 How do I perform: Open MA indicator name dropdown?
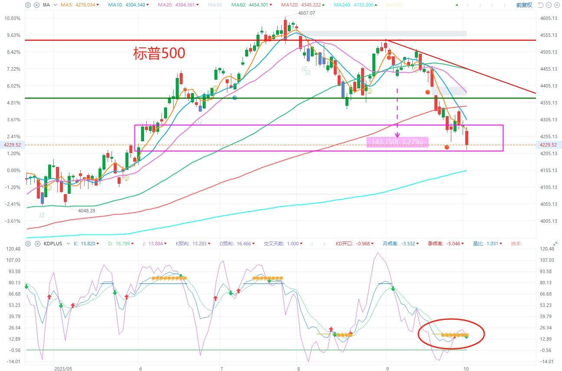(55, 5)
